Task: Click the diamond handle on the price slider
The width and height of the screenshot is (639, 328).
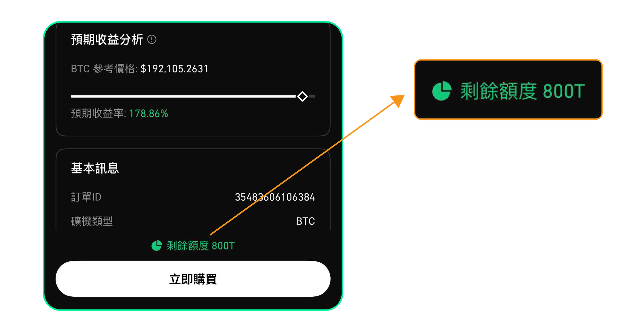Action: click(302, 96)
